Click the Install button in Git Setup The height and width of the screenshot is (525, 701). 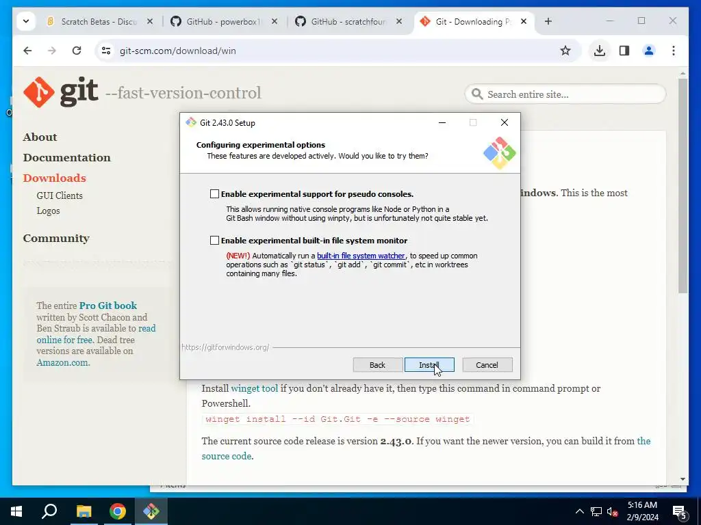pos(429,365)
